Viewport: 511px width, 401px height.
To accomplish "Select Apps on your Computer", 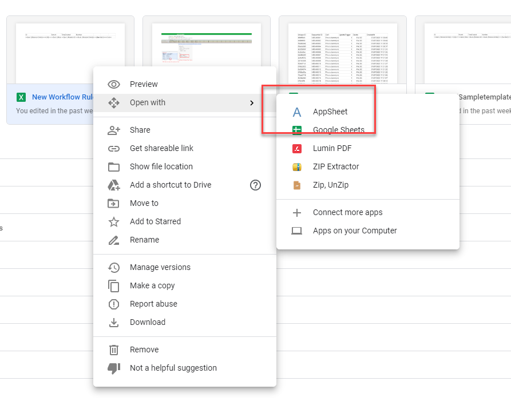I will pos(368,231).
